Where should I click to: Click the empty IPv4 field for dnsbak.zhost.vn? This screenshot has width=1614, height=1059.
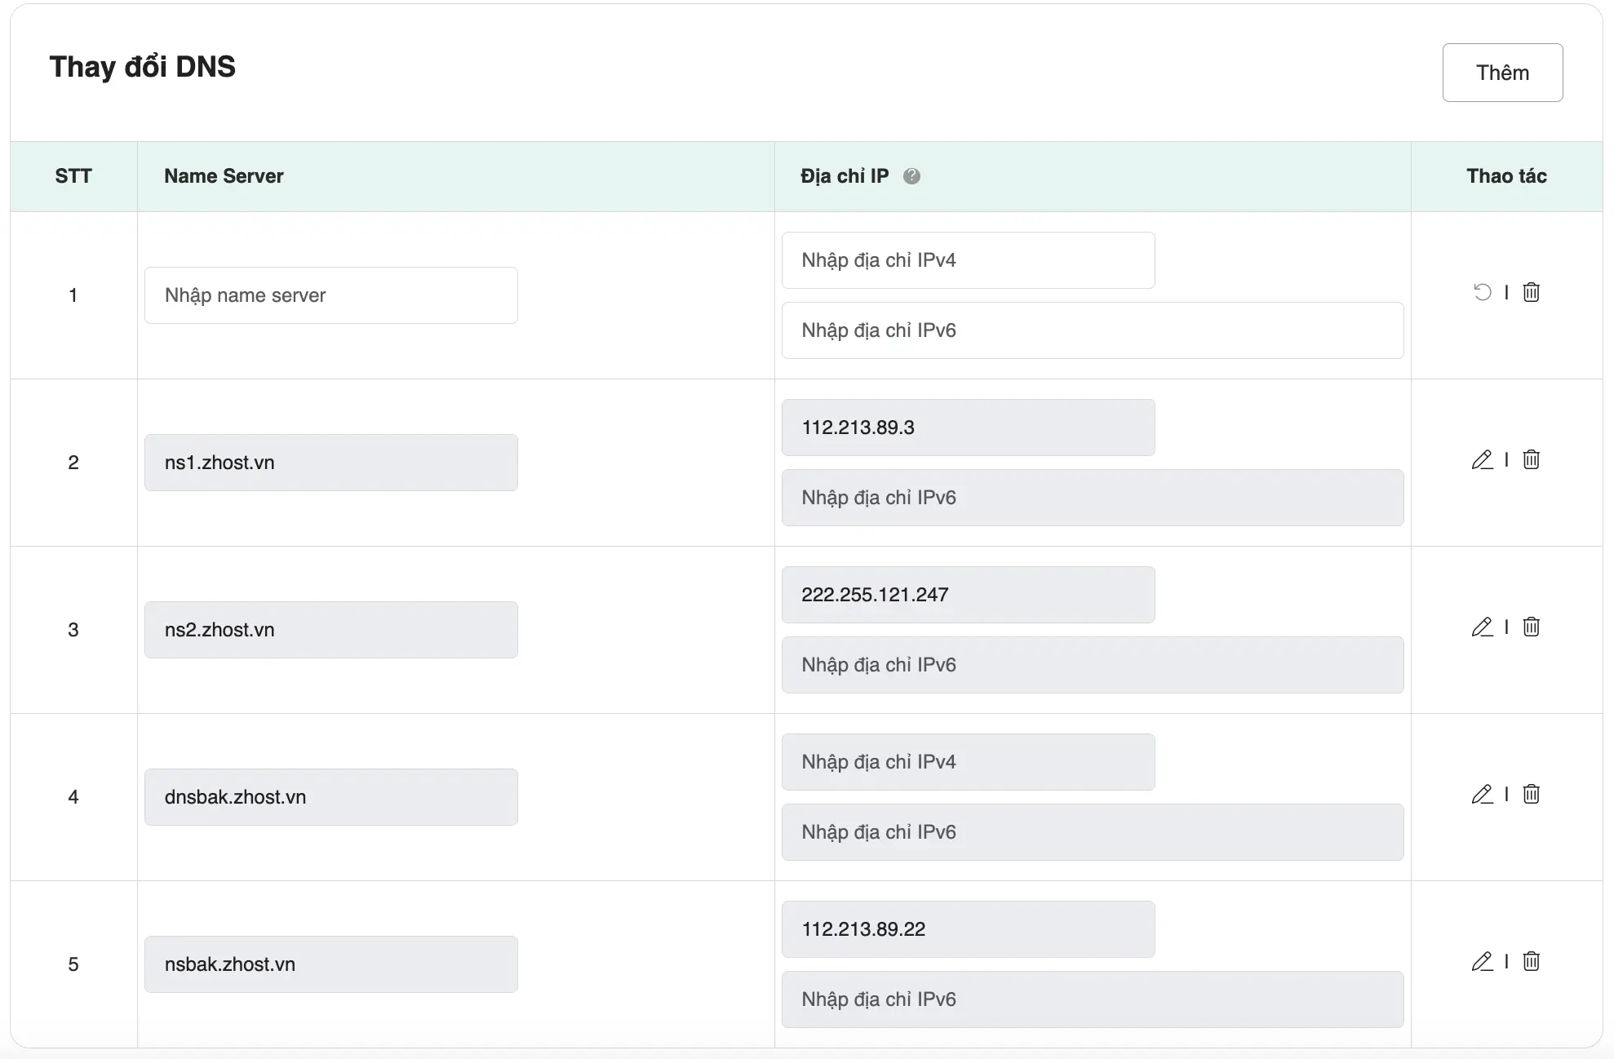(968, 762)
